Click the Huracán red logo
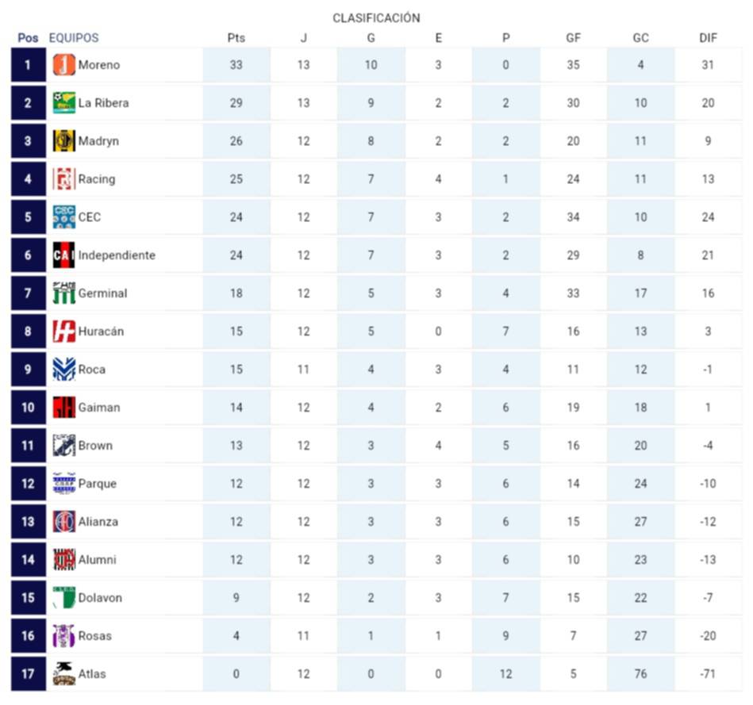 pos(64,331)
